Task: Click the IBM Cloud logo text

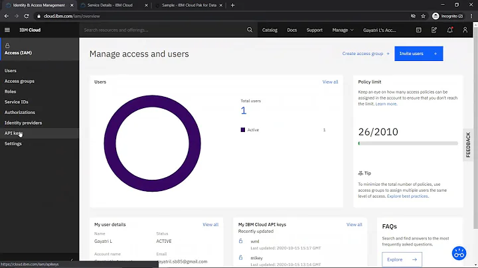Action: tap(30, 30)
